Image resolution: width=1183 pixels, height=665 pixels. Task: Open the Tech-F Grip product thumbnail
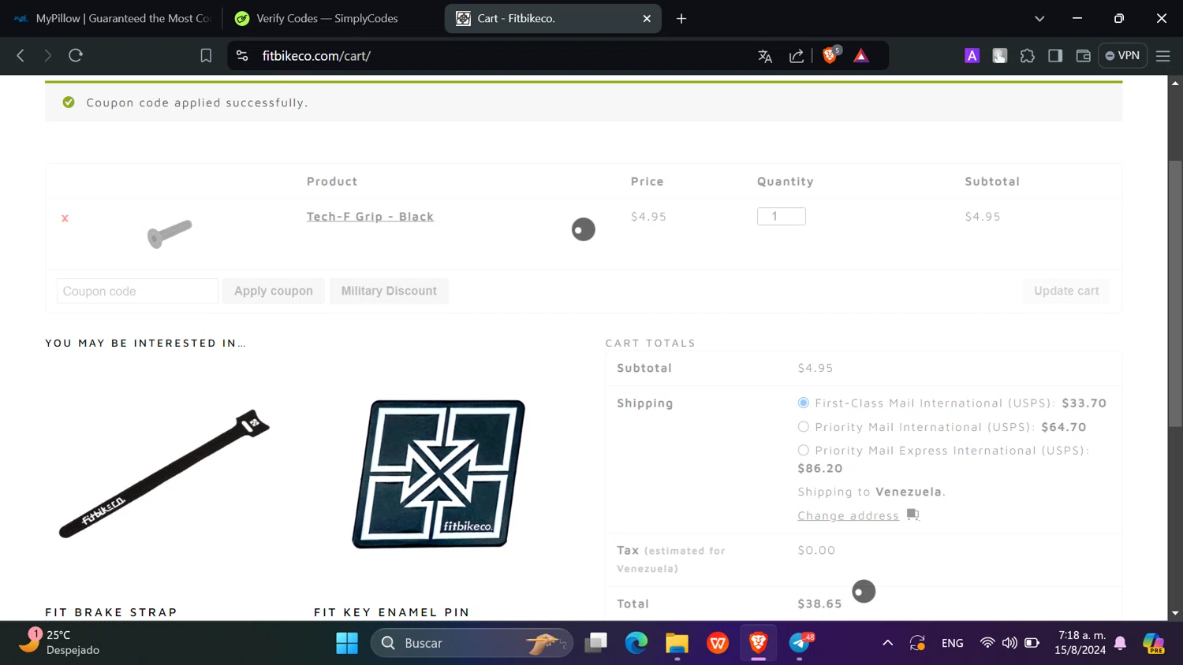click(170, 233)
